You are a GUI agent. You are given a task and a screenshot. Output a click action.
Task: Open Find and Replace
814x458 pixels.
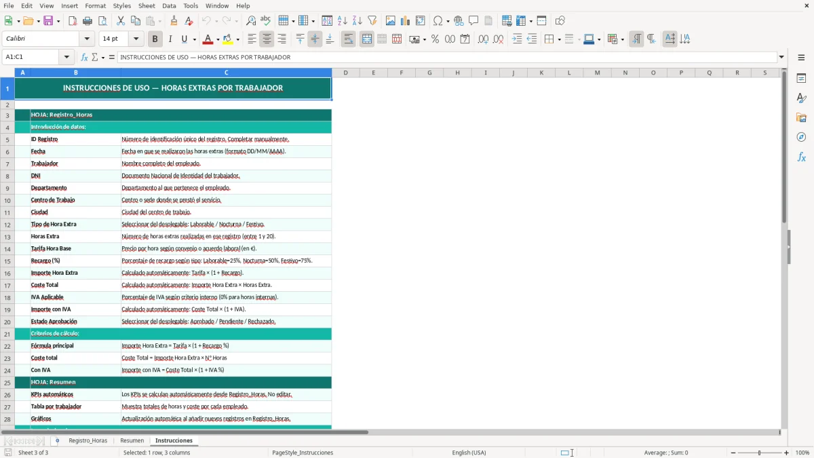pos(251,21)
